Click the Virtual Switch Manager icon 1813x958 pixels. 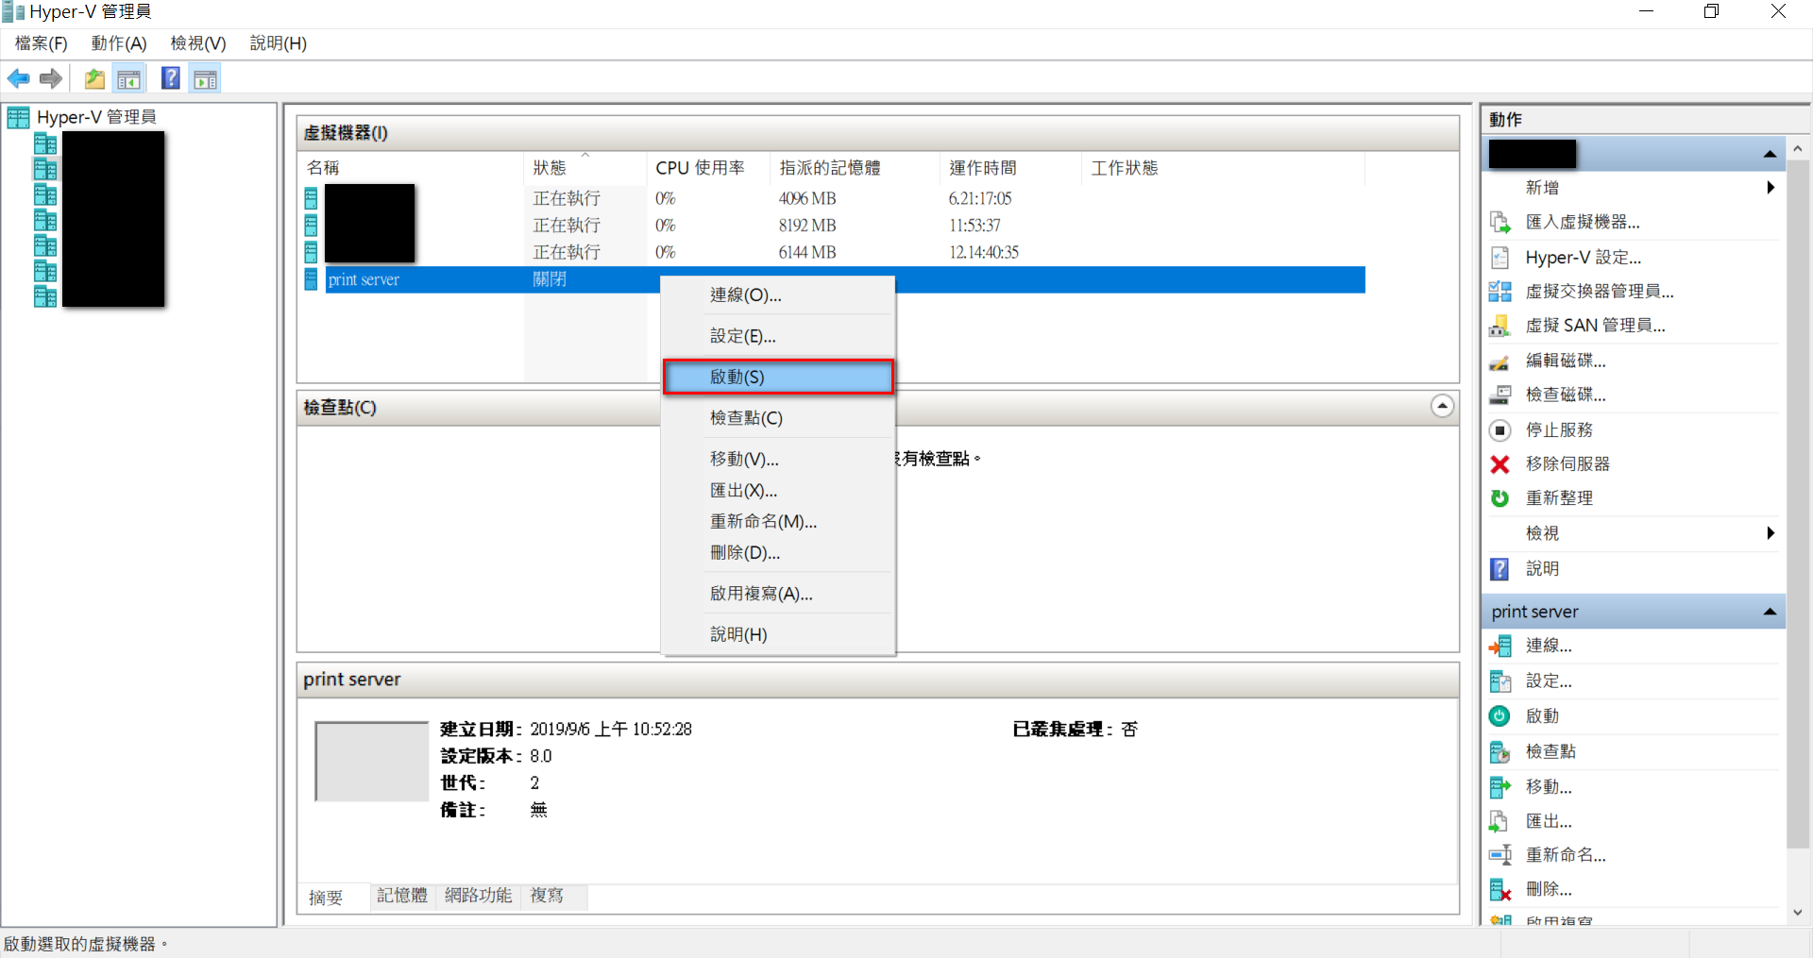click(1500, 292)
